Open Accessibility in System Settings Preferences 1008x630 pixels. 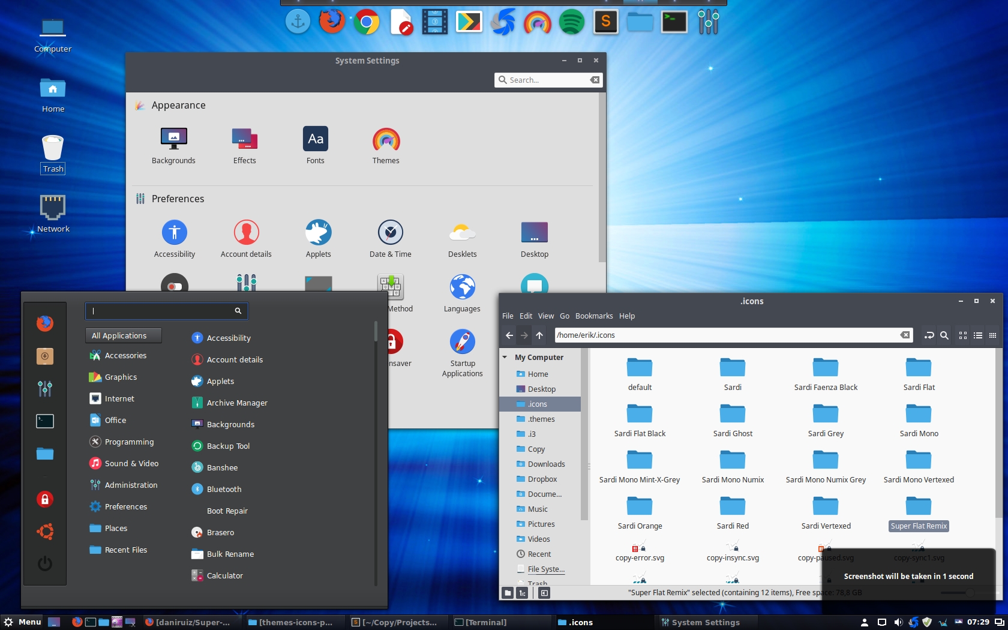click(174, 239)
